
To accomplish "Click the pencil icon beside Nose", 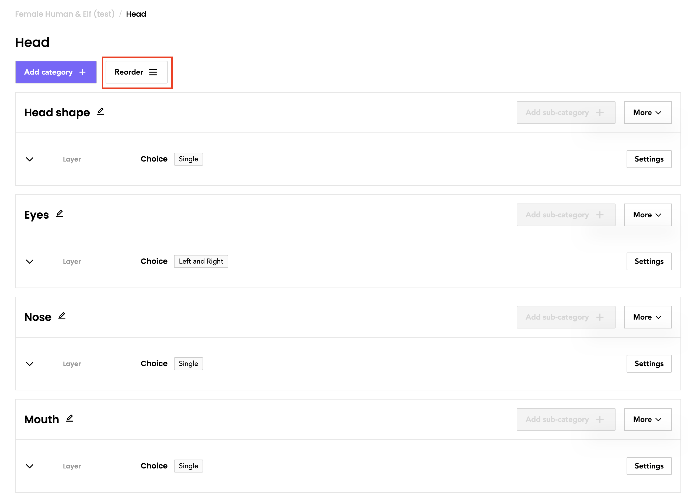I will (x=62, y=316).
